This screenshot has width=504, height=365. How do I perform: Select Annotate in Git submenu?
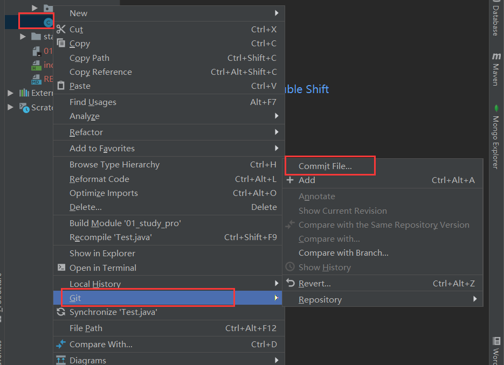pyautogui.click(x=383, y=196)
